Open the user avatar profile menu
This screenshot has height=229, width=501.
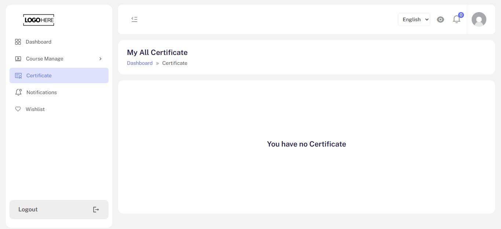(479, 19)
